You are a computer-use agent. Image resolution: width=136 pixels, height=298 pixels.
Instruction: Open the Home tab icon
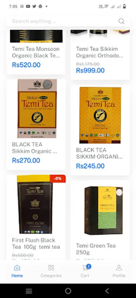tap(17, 268)
